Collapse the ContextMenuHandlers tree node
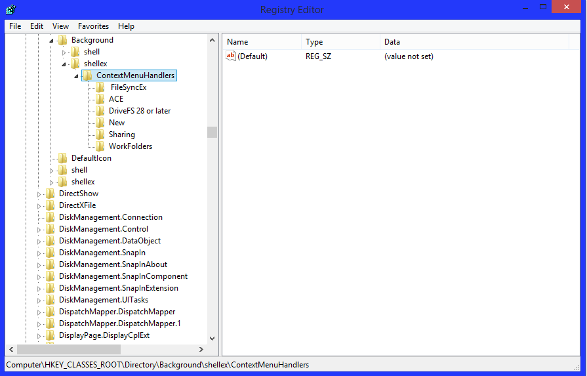 pyautogui.click(x=77, y=76)
